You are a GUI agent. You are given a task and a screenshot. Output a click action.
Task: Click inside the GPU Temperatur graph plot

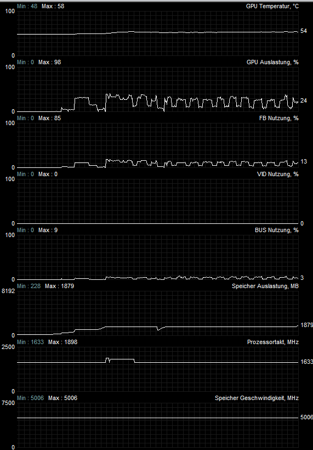158,33
